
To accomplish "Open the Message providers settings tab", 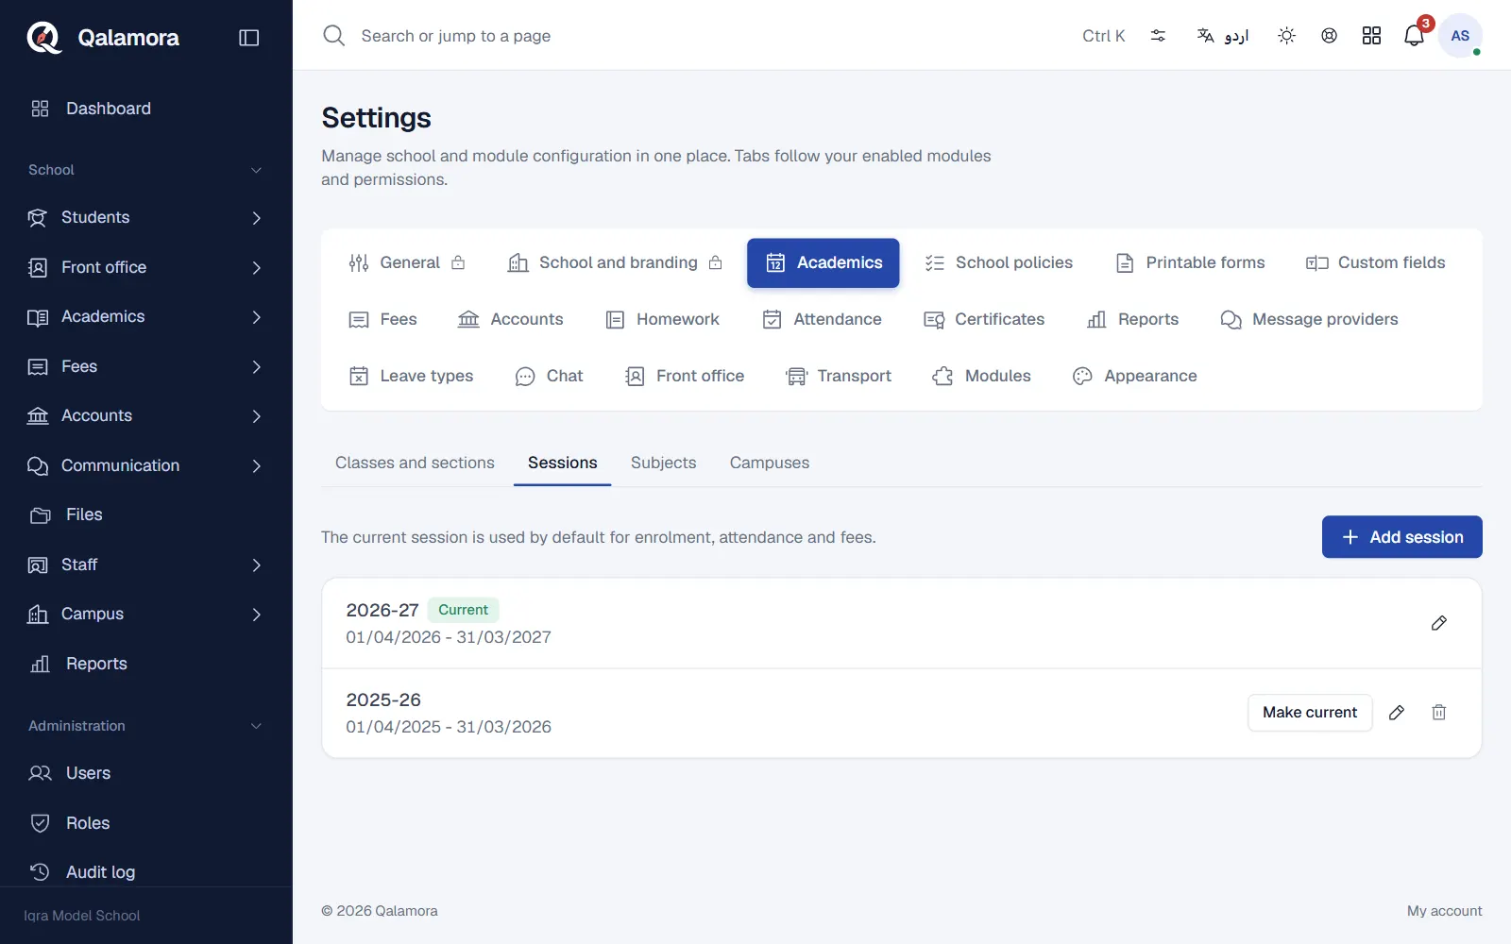I will pos(1309,319).
